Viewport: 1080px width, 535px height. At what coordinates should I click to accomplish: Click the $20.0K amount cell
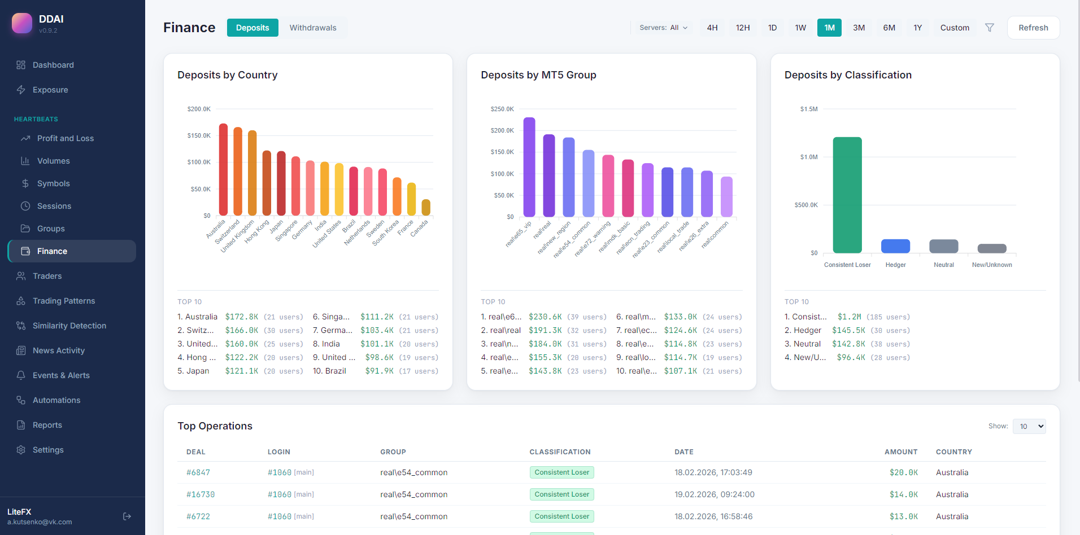click(x=904, y=472)
